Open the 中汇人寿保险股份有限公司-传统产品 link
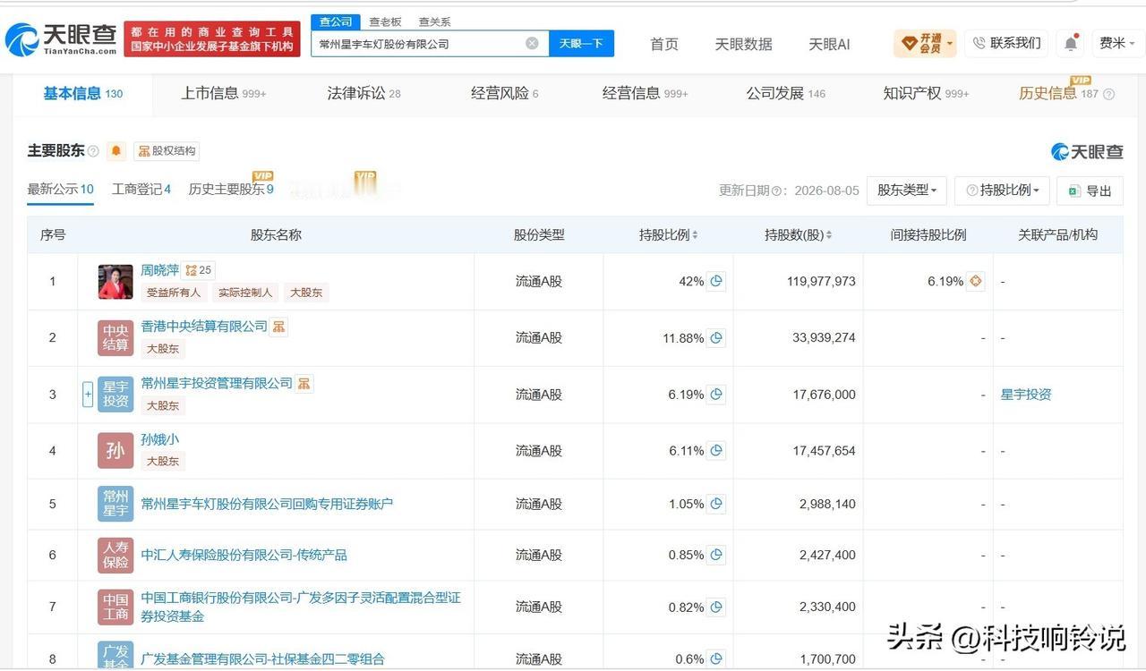The width and height of the screenshot is (1146, 671). [x=244, y=555]
